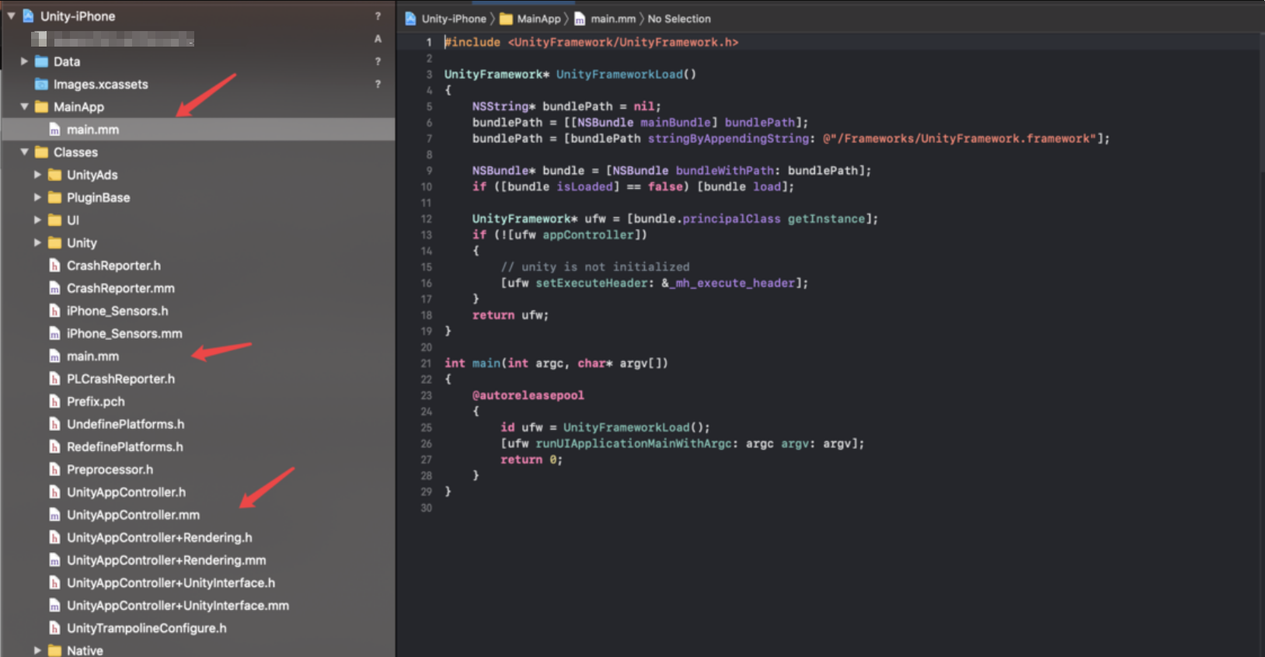Click the #include UnityFramework.h line
This screenshot has width=1265, height=657.
(591, 42)
